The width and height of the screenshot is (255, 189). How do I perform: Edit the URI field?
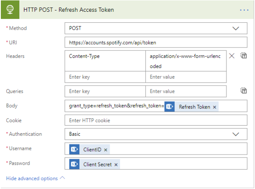(156, 42)
